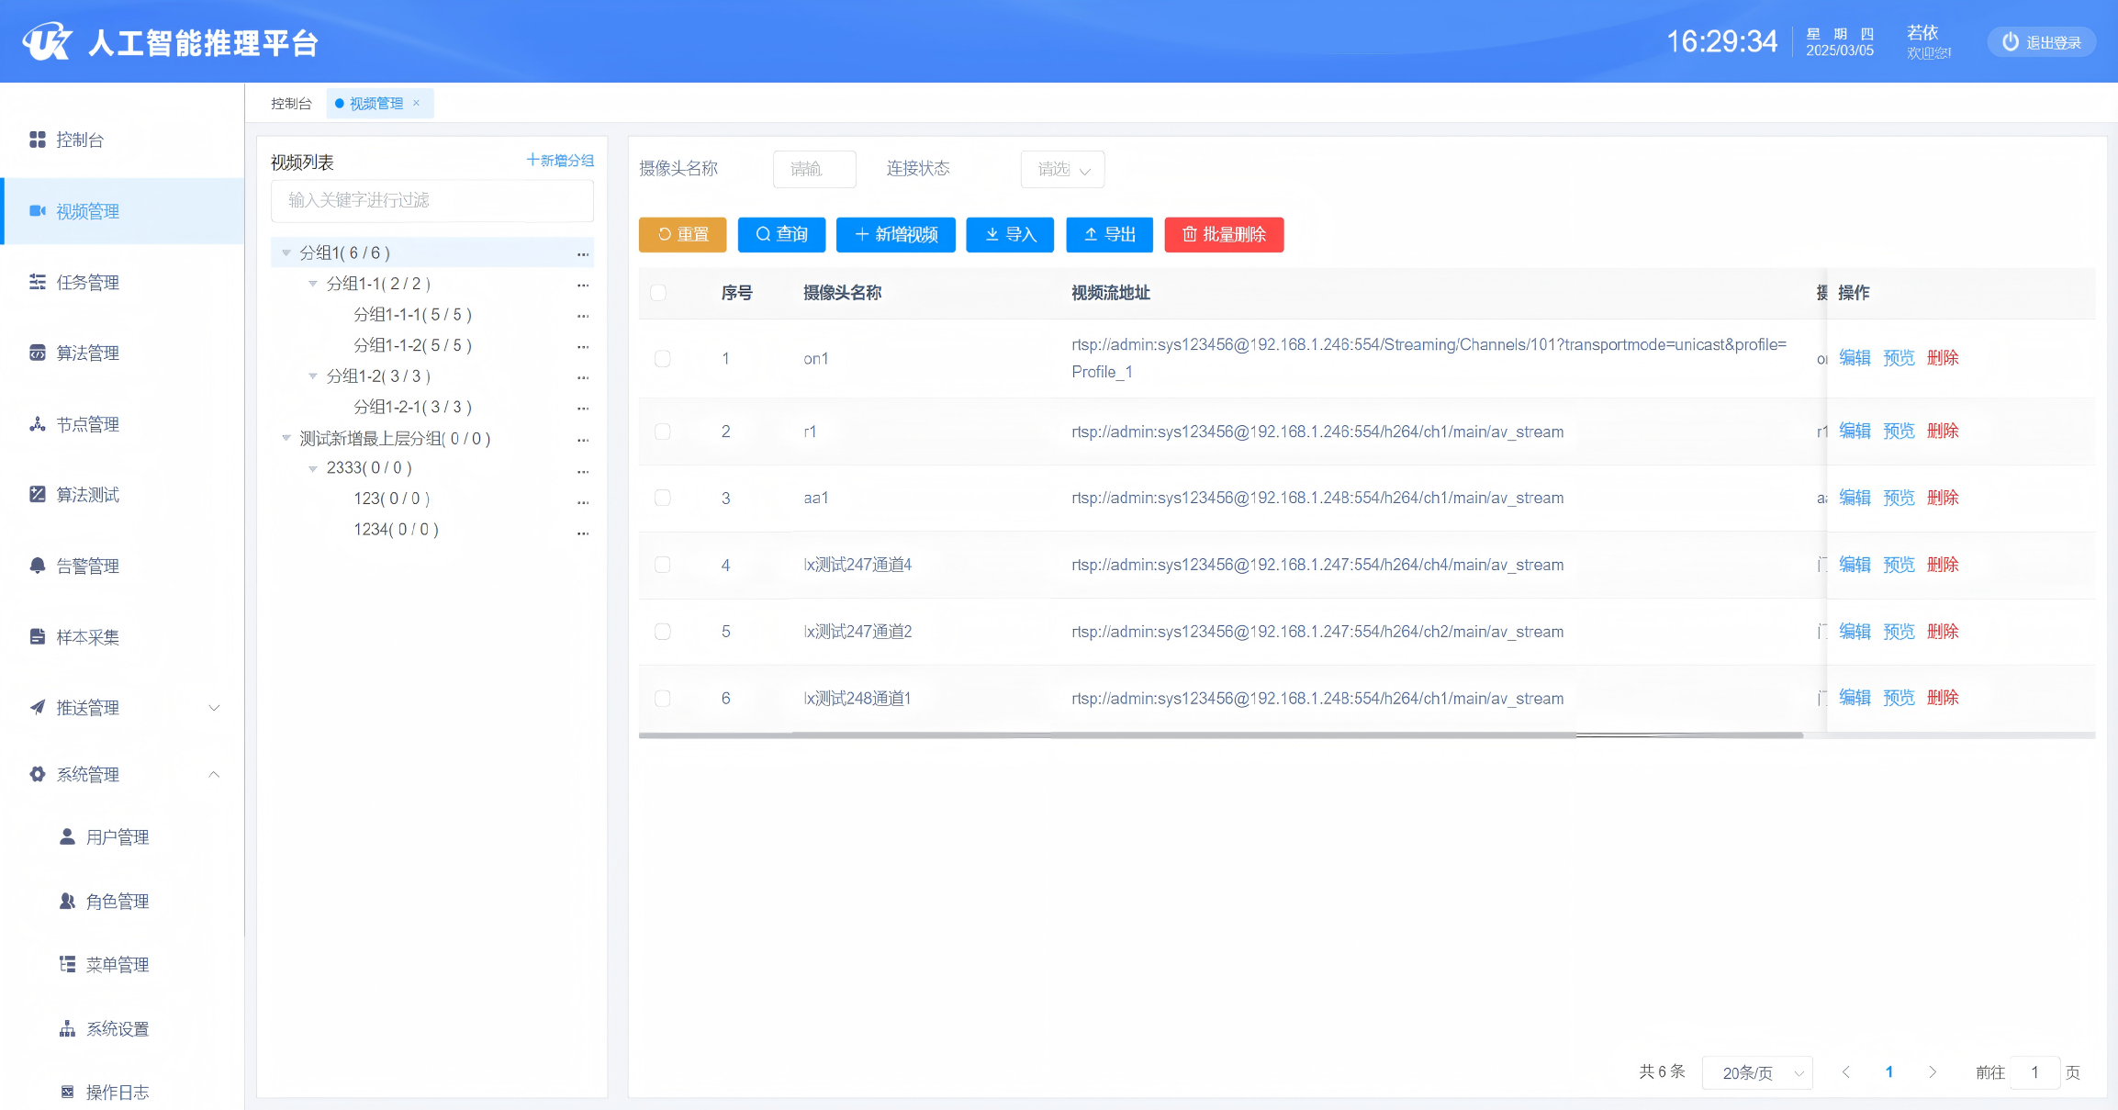Tick checkbox for camera row on1

click(x=662, y=358)
